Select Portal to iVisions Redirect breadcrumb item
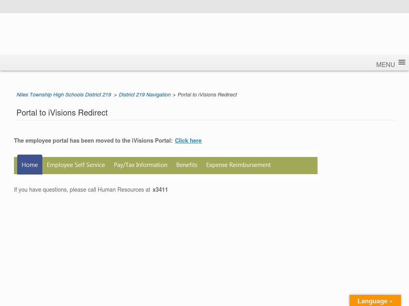This screenshot has height=306, width=409. (207, 95)
